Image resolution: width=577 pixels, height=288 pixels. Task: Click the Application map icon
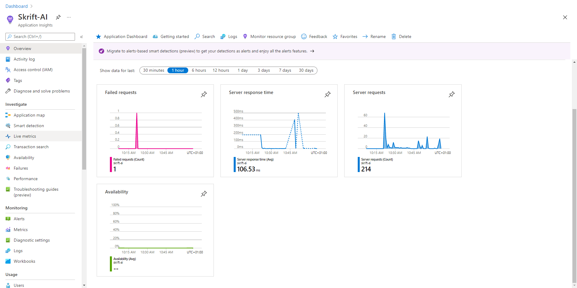coord(8,115)
